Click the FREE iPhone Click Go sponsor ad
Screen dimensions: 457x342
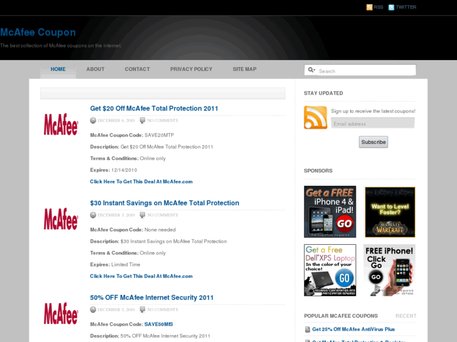[x=389, y=270]
